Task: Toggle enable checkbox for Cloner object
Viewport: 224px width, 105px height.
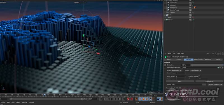Action: [x=193, y=20]
